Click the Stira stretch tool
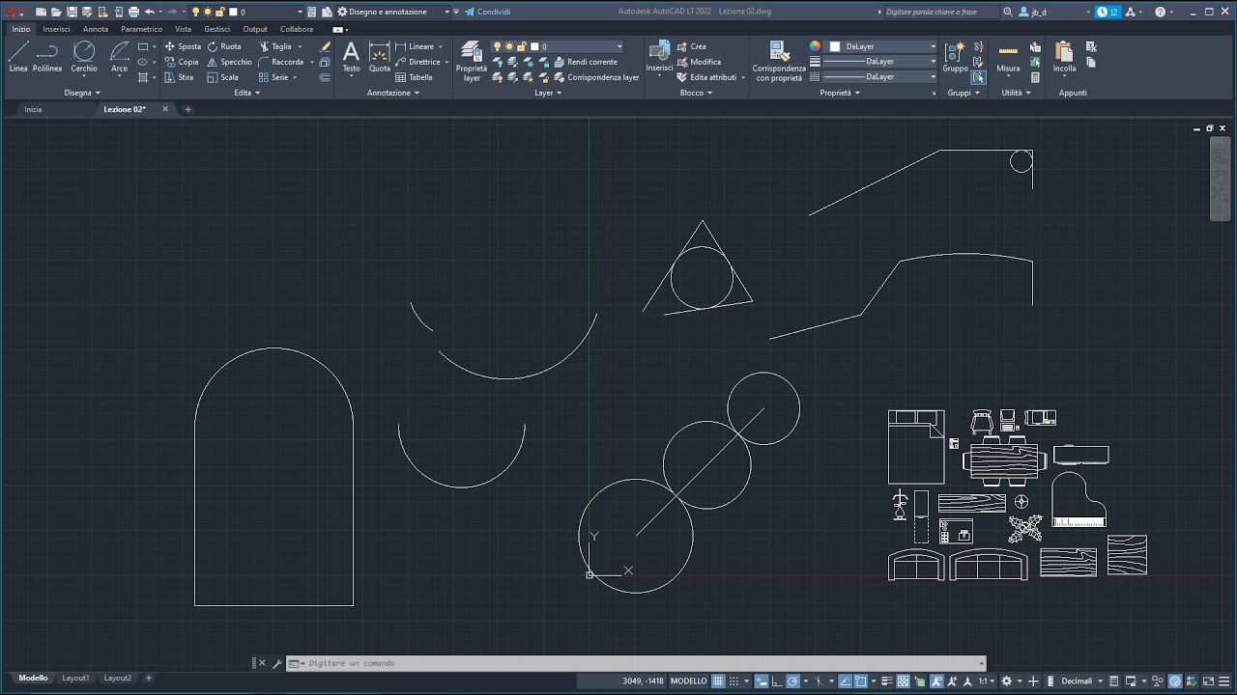This screenshot has width=1237, height=695. pos(180,77)
